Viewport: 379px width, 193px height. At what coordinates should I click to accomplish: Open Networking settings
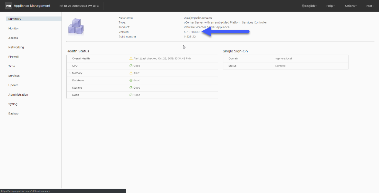[16, 47]
